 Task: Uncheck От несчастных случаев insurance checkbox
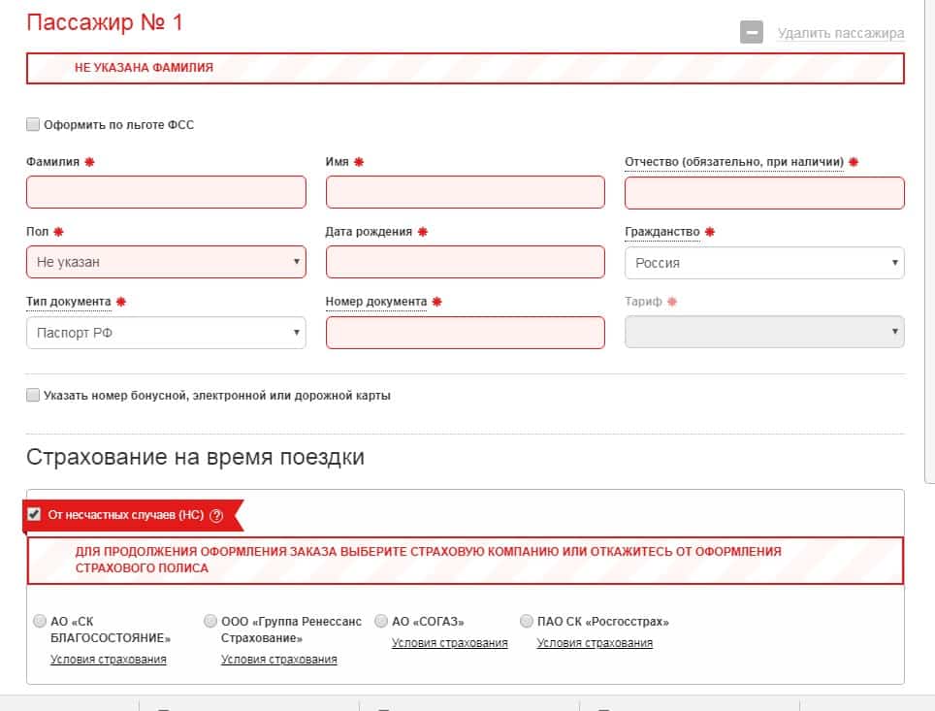[34, 514]
